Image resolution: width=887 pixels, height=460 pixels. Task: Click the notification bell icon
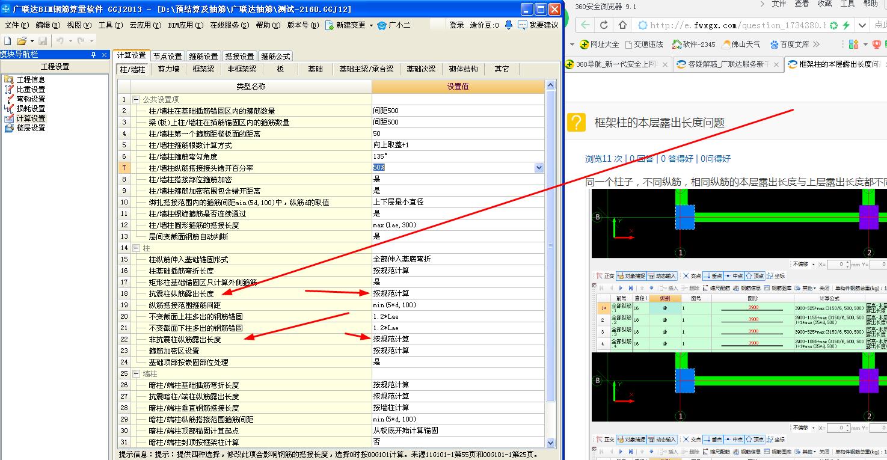point(509,25)
